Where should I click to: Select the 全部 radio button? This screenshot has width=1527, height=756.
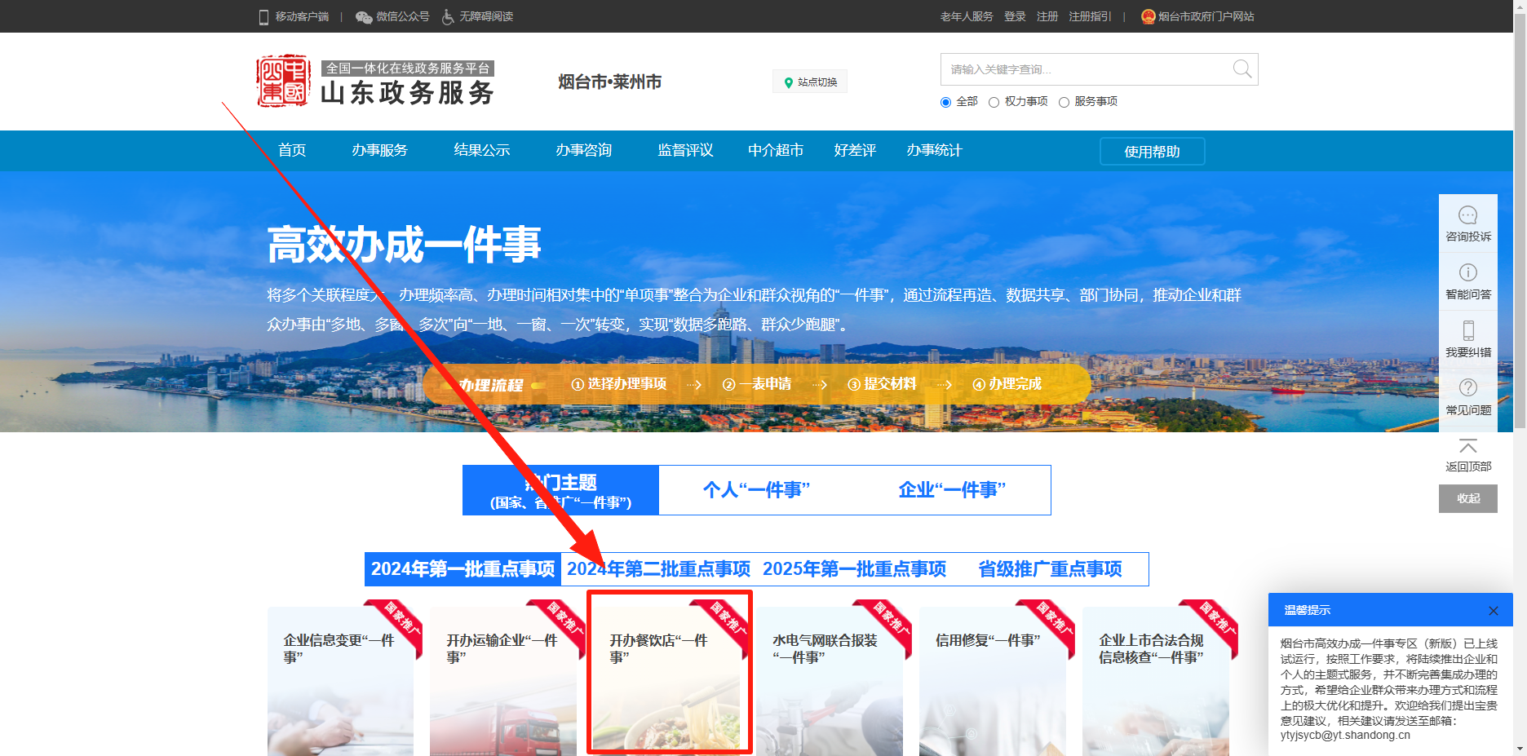pos(946,102)
